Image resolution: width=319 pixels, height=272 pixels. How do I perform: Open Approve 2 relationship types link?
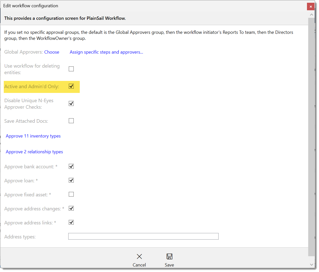click(x=34, y=152)
